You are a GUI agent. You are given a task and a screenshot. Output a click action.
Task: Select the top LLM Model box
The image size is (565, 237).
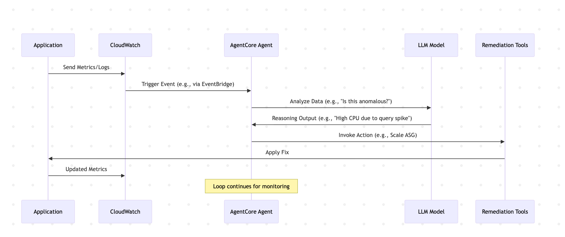431,45
